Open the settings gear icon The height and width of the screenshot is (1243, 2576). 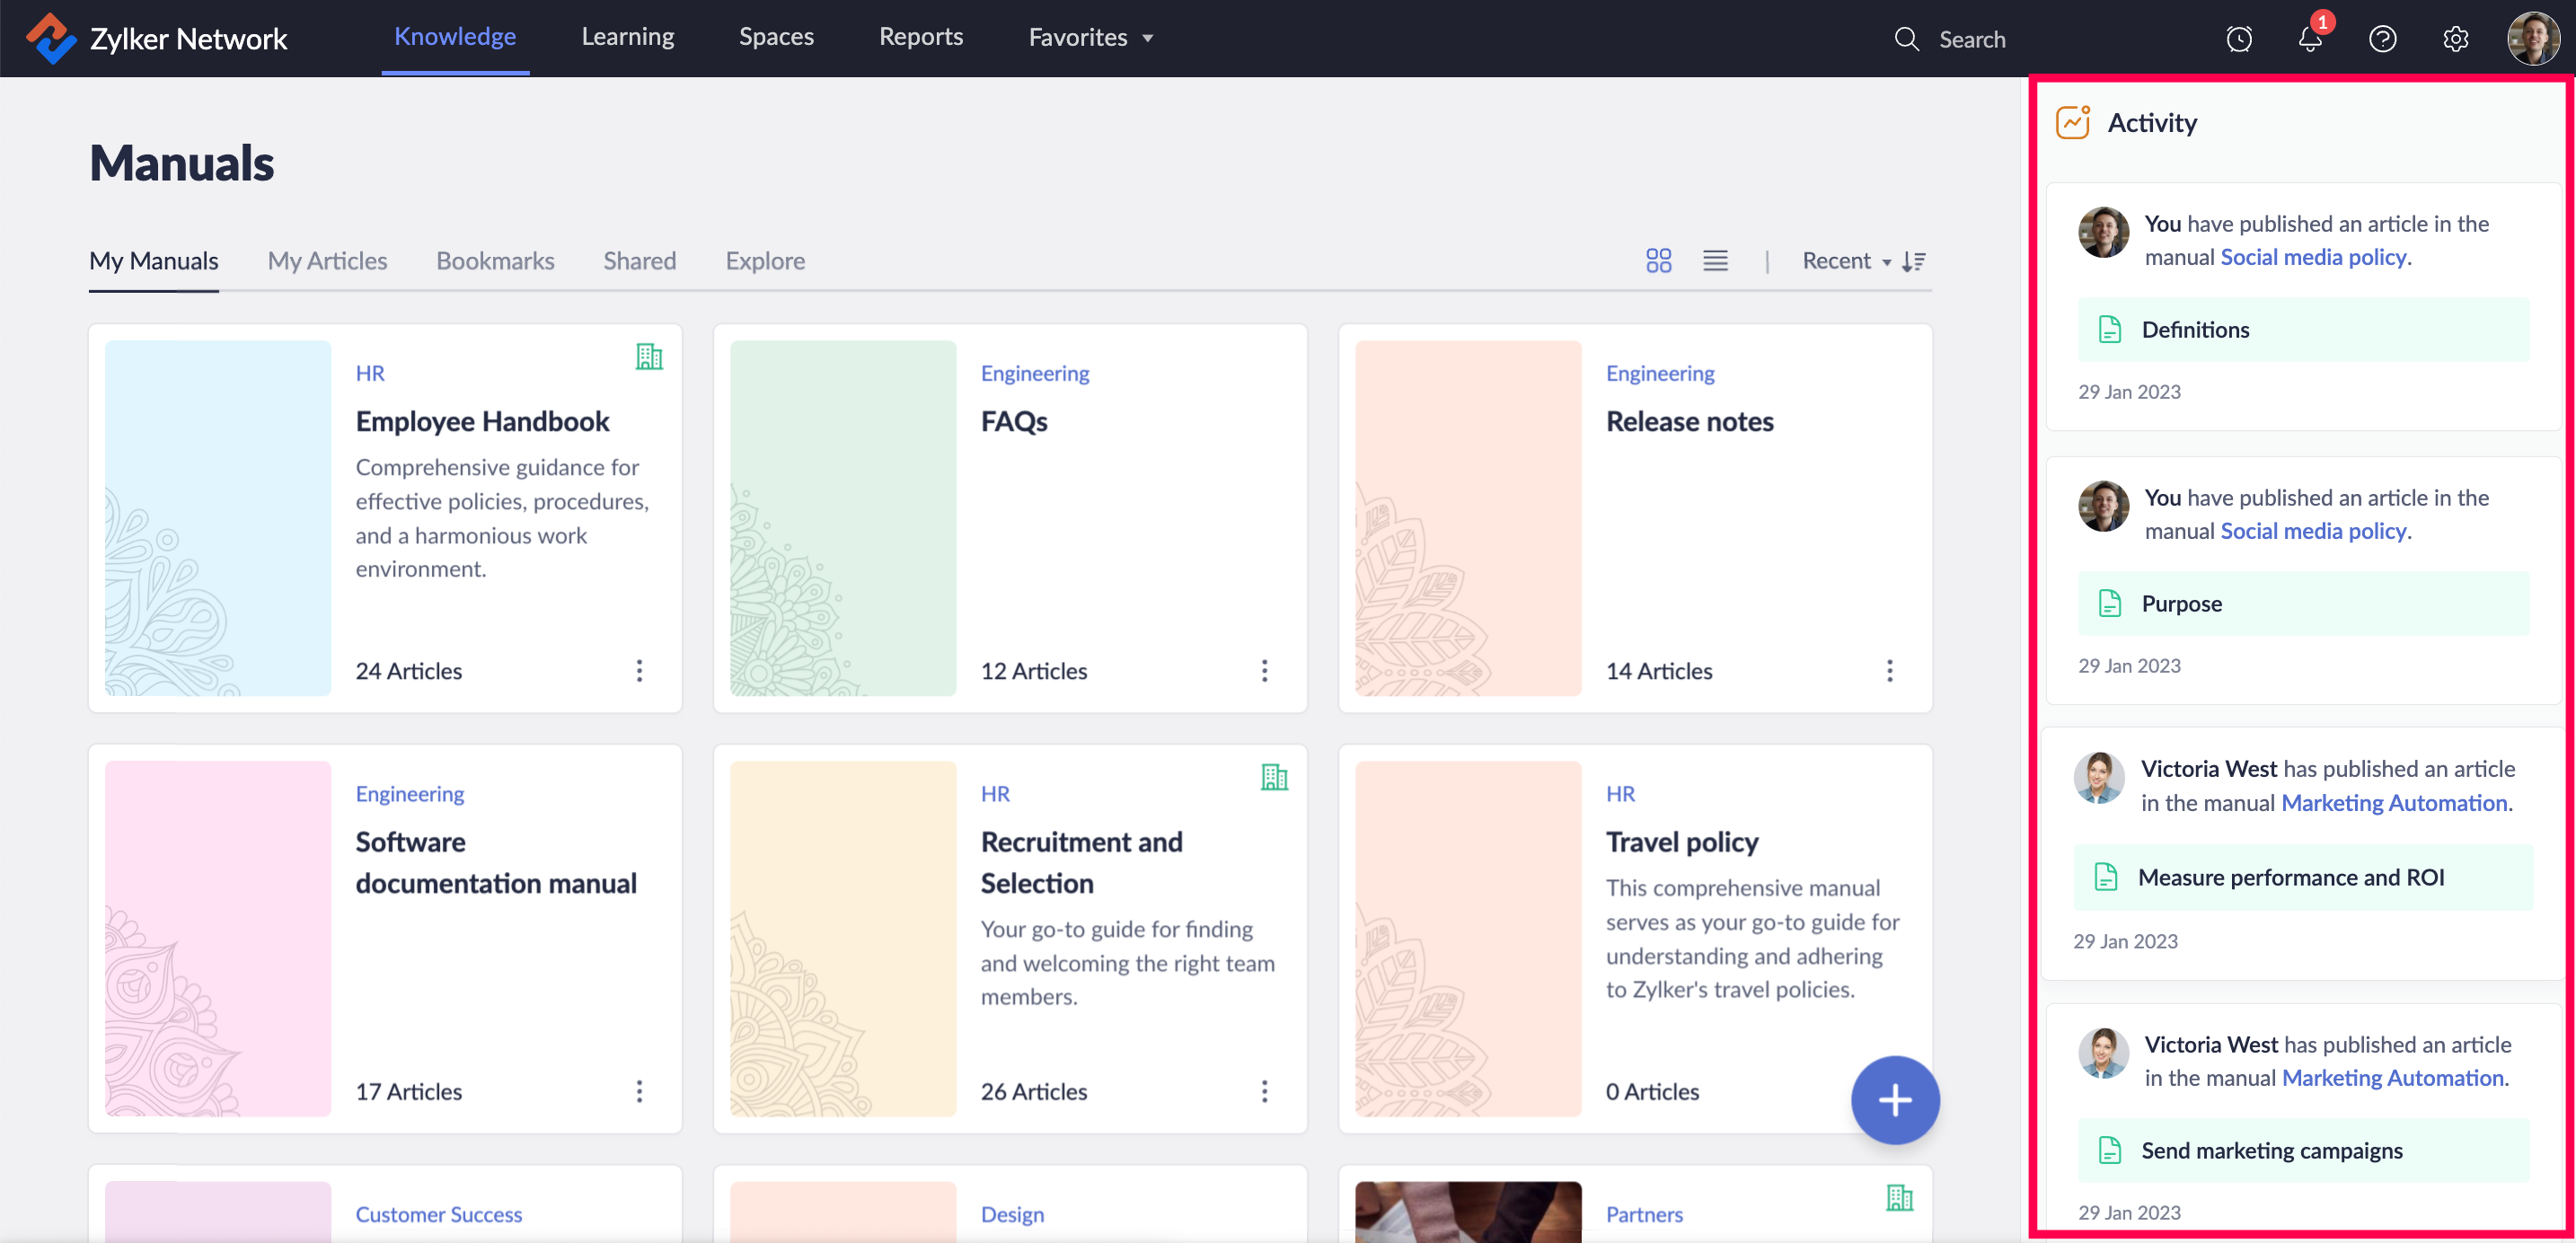[x=2455, y=39]
